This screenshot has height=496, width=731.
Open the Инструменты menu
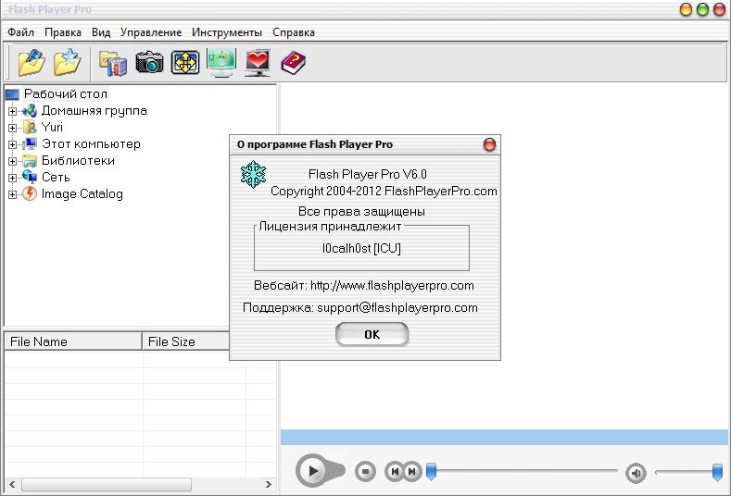point(227,32)
